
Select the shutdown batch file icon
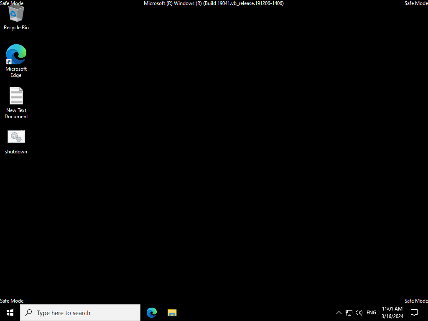coord(16,137)
